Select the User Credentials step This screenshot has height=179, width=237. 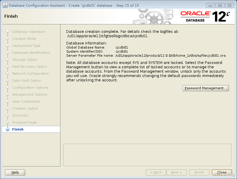click(26, 101)
